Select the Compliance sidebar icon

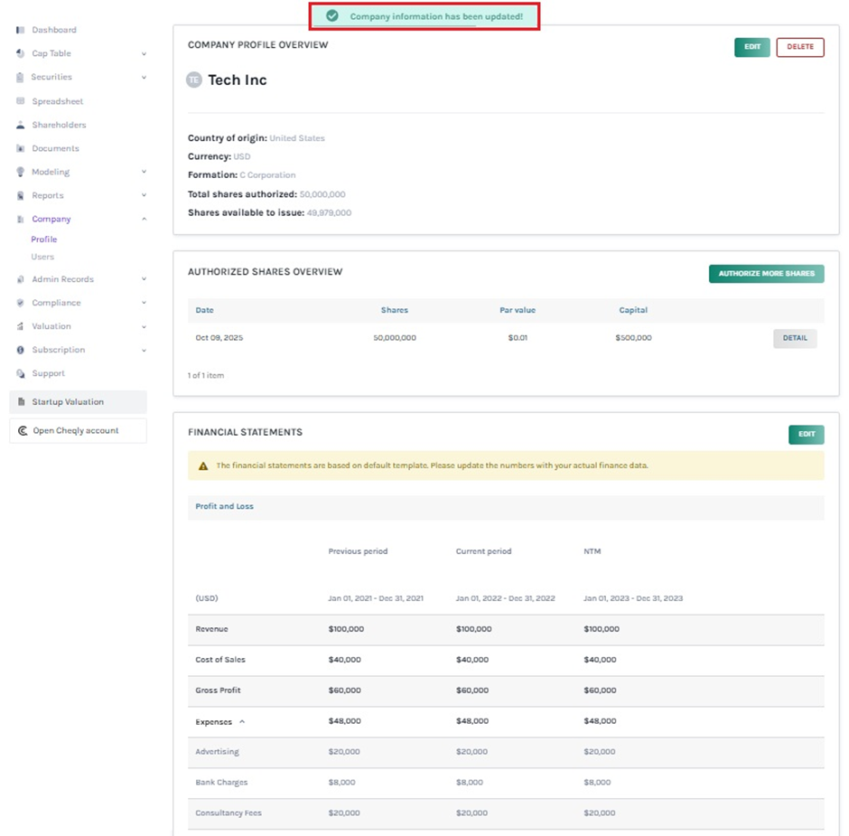(19, 302)
